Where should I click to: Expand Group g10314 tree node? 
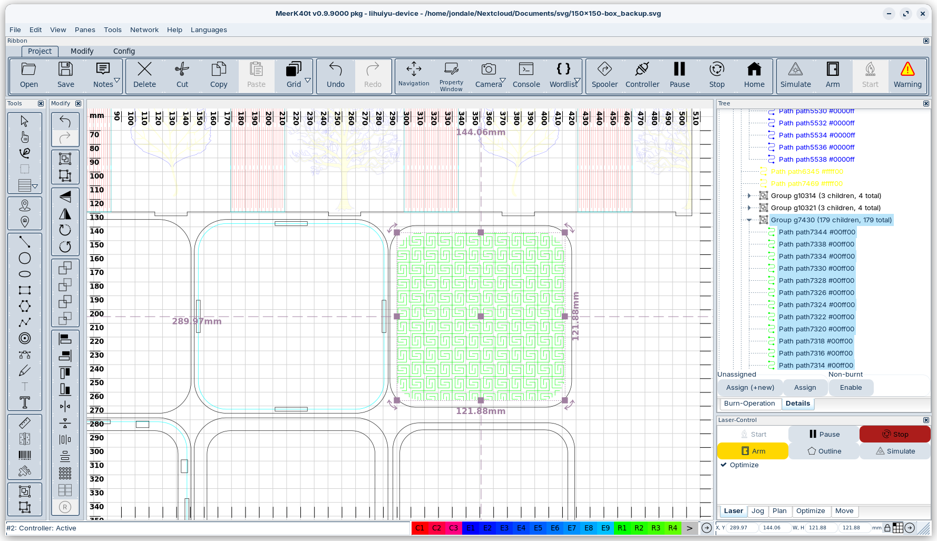pyautogui.click(x=749, y=195)
